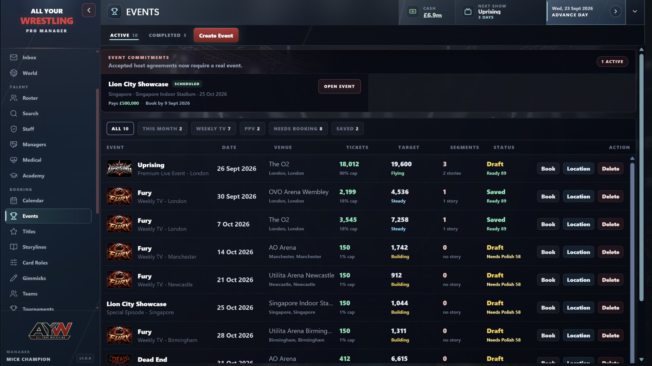
Task: Click the Events trophy header icon
Action: (x=114, y=12)
